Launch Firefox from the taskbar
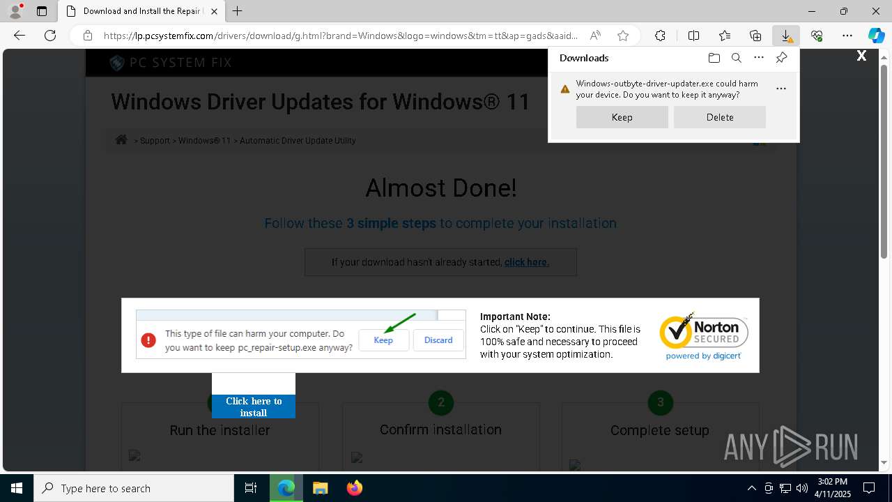This screenshot has width=892, height=502. pos(354,488)
